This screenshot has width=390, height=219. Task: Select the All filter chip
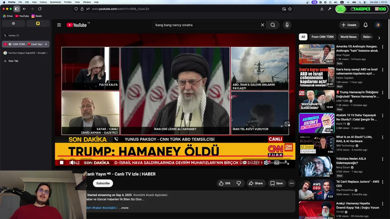pyautogui.click(x=303, y=37)
